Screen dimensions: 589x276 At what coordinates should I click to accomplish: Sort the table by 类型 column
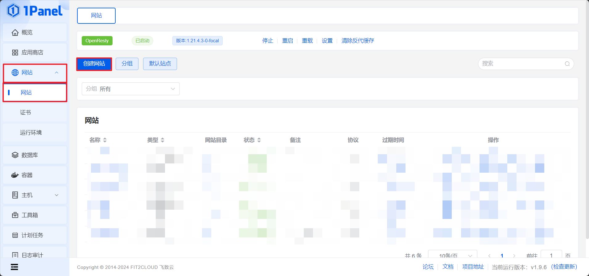click(x=163, y=140)
